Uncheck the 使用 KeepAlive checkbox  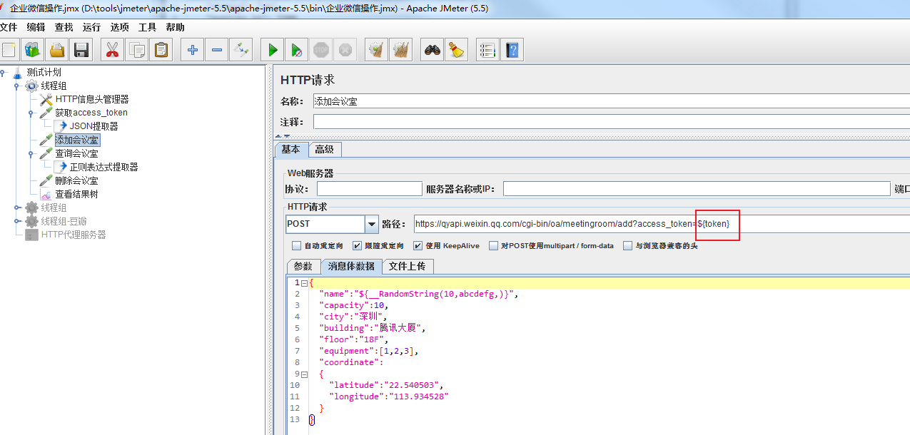[418, 246]
